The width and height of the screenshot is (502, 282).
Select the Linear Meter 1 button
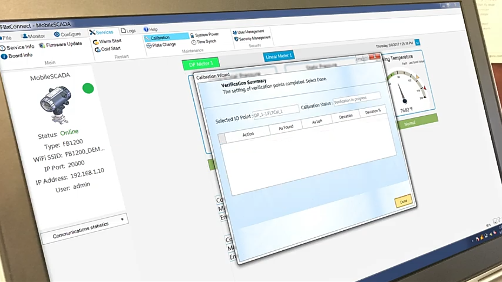[278, 56]
